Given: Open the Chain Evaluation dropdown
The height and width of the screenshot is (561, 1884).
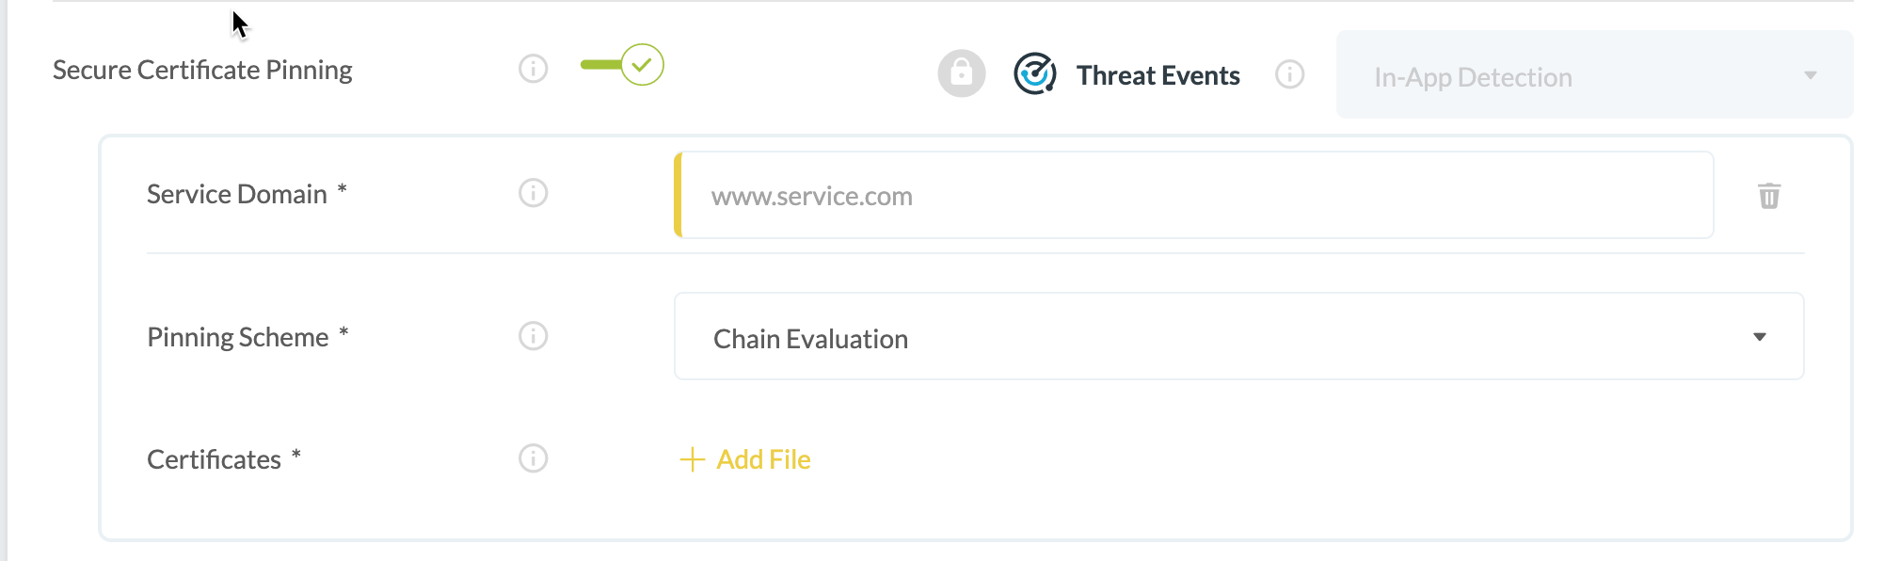Looking at the screenshot, I should pyautogui.click(x=1239, y=336).
